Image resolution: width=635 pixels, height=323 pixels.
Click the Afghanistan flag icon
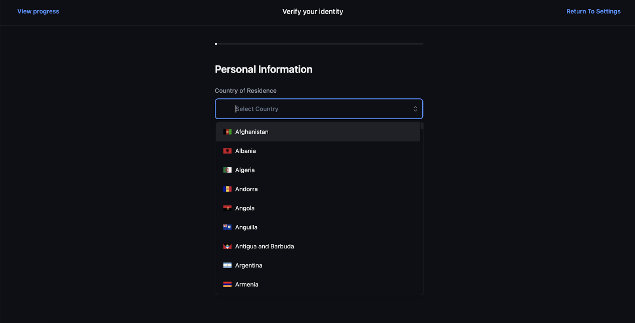tap(227, 132)
